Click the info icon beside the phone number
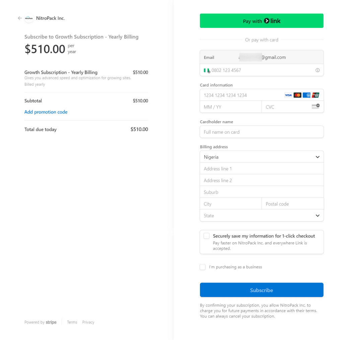 317,70
